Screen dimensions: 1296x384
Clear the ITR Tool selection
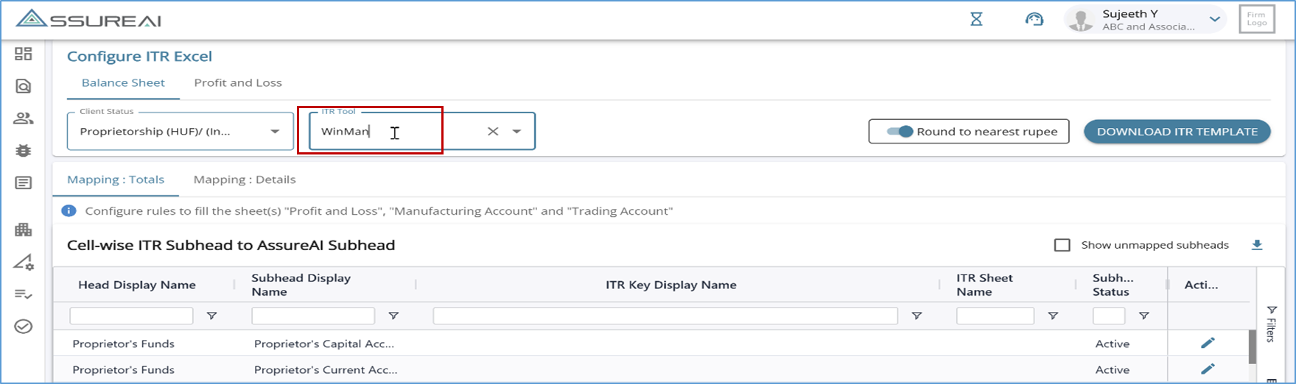click(x=493, y=132)
